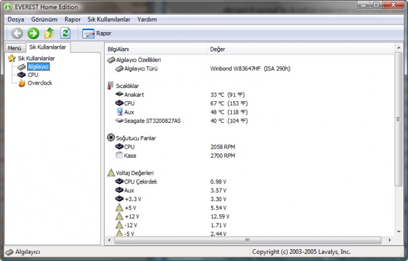
Task: Open the Görünüm menu
Action: tap(44, 20)
